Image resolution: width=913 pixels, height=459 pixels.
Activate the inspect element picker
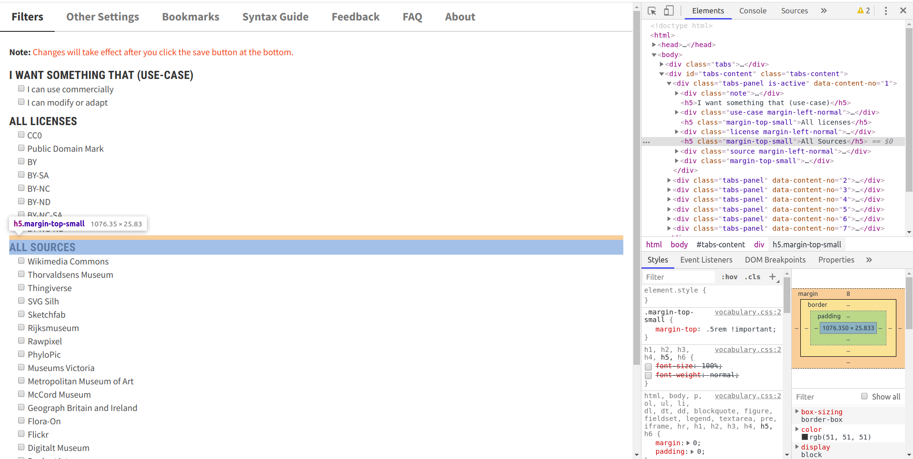[651, 10]
